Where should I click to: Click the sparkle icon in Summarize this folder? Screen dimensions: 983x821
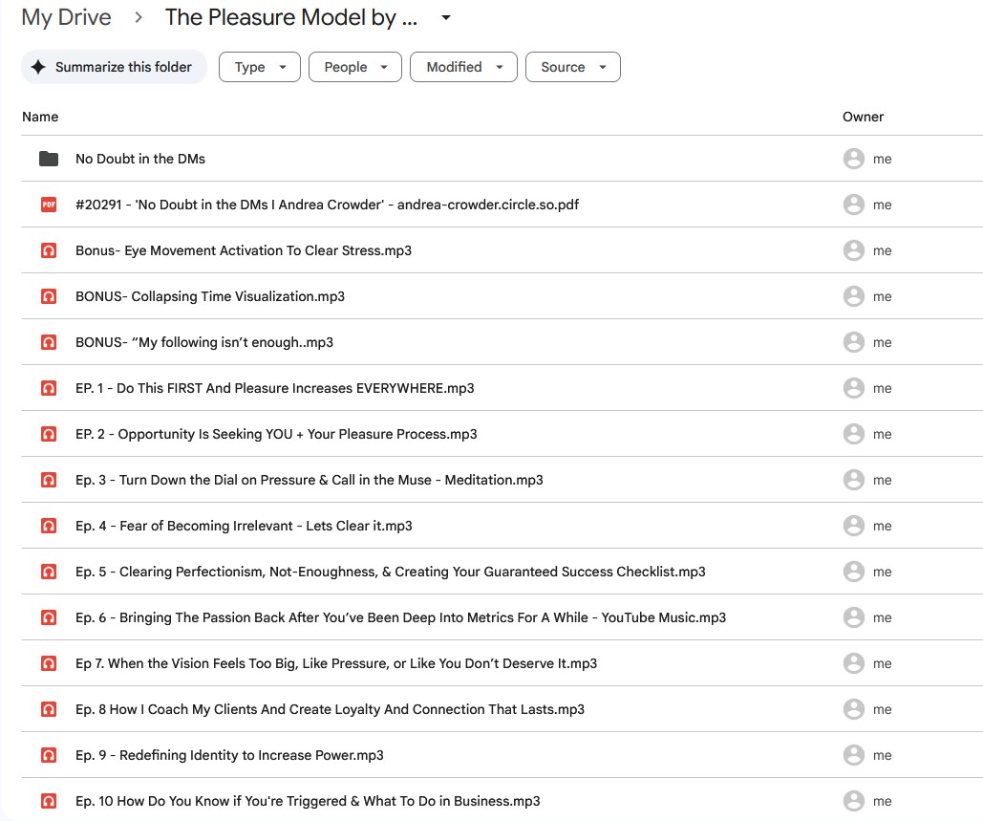(x=38, y=67)
